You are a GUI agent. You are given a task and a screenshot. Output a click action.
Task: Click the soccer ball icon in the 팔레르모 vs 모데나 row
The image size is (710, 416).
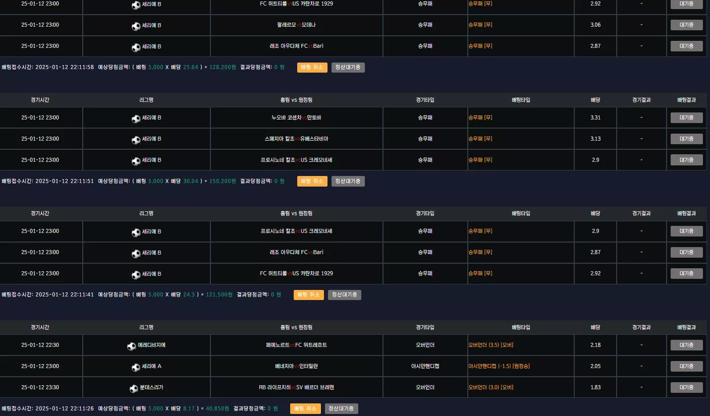coord(136,26)
